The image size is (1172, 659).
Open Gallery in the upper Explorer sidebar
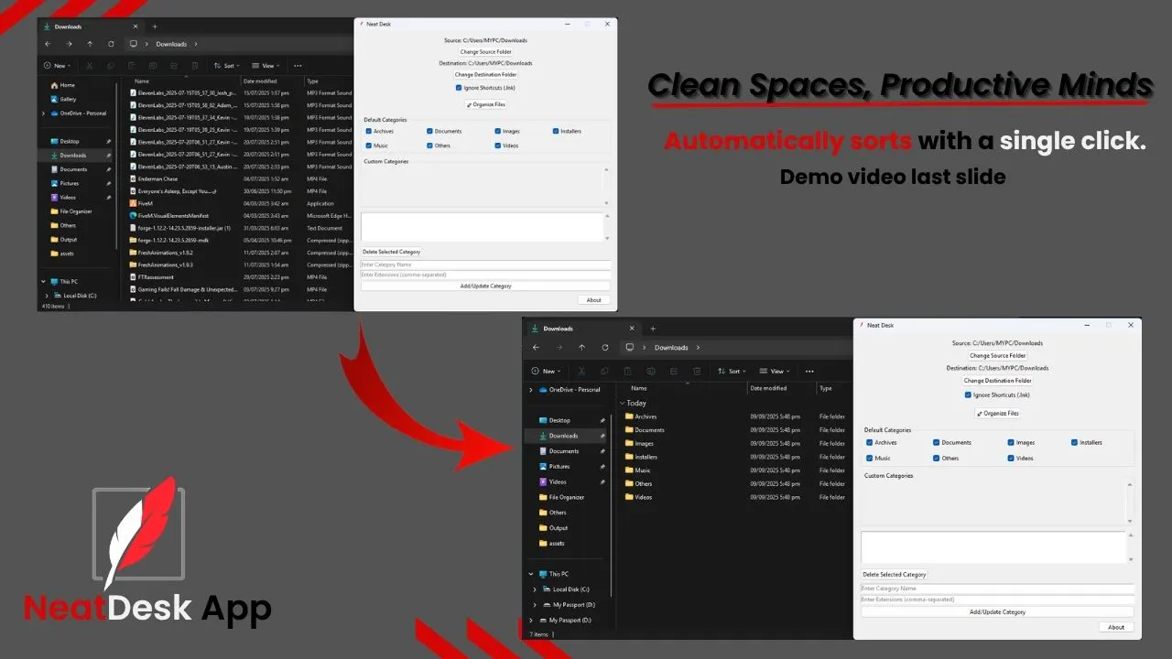coord(69,99)
